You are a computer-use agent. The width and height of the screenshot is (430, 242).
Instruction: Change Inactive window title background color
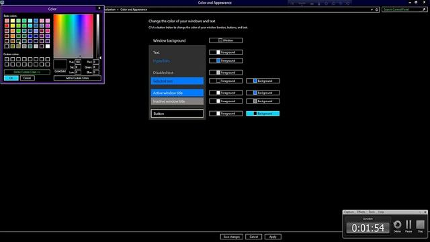click(263, 101)
